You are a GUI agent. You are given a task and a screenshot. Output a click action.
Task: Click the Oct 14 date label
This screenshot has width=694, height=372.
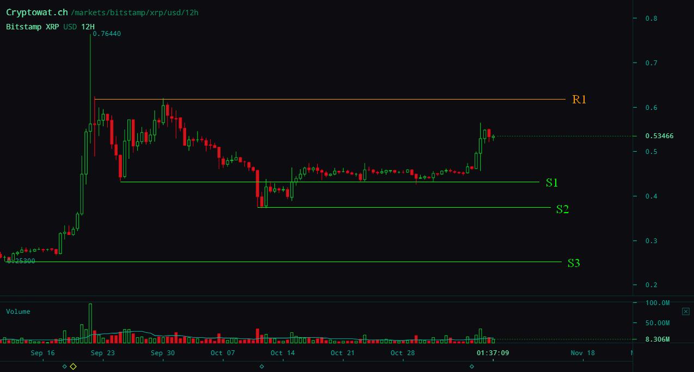[282, 353]
